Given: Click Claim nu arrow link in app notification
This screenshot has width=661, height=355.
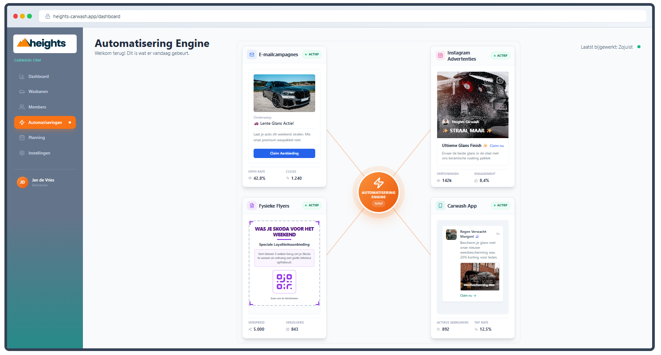Looking at the screenshot, I should [468, 296].
